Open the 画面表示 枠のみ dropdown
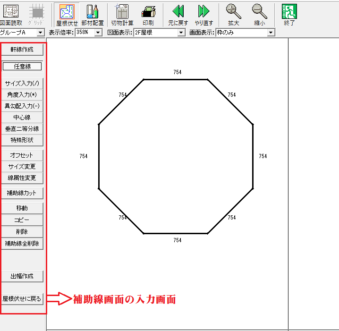 (x=271, y=33)
